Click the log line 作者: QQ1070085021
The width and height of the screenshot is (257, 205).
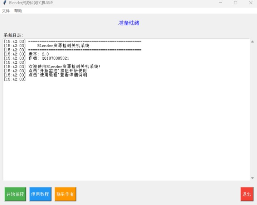(49, 58)
